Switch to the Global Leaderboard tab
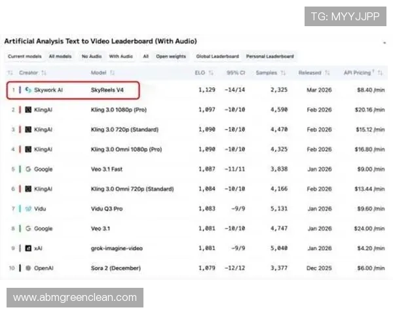The width and height of the screenshot is (393, 314). pyautogui.click(x=217, y=57)
